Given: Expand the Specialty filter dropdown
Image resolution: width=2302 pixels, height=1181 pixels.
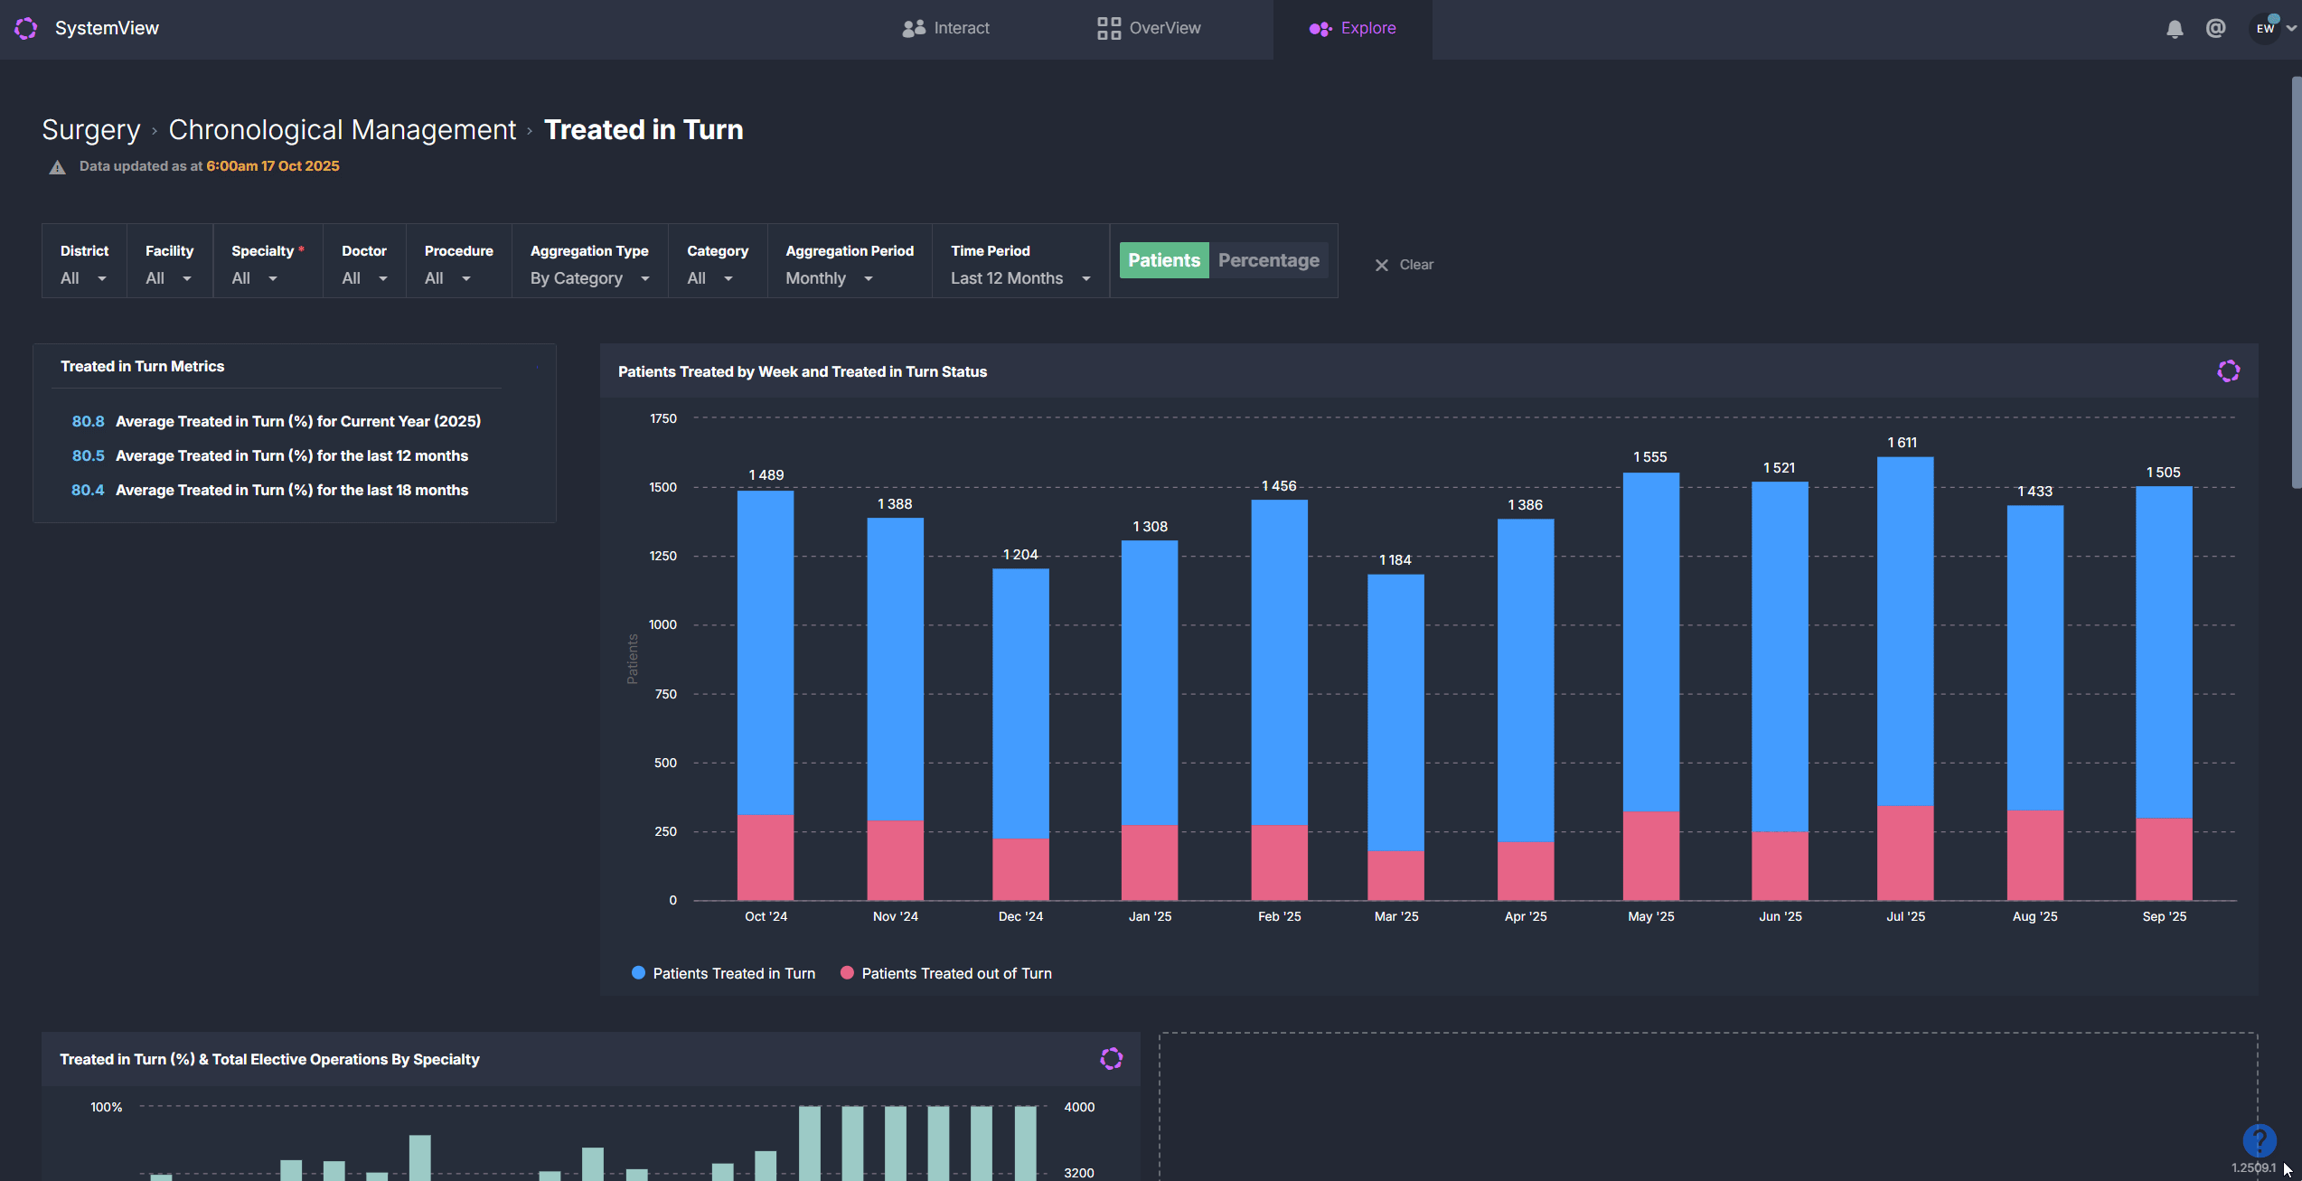Looking at the screenshot, I should coord(255,278).
